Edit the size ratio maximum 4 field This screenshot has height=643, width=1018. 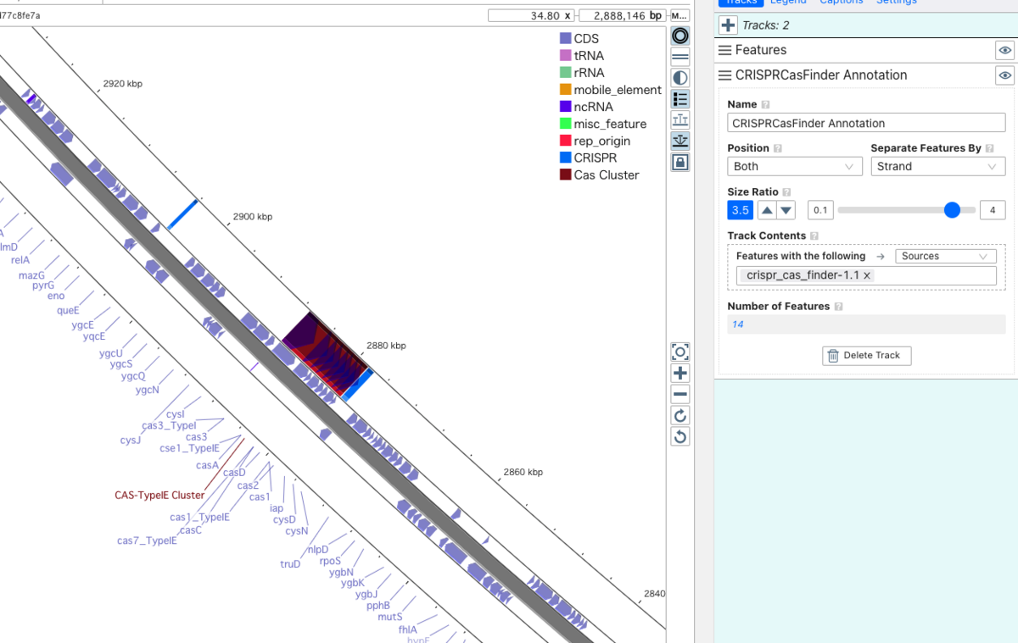point(993,210)
